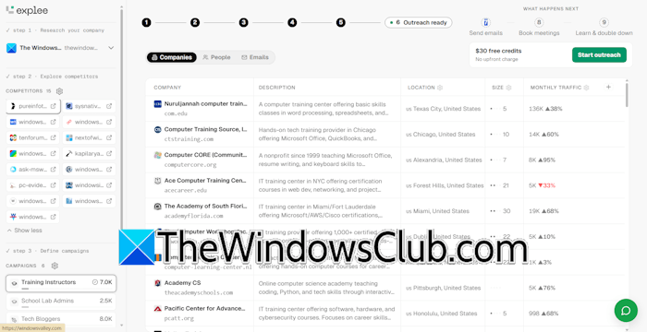The height and width of the screenshot is (332, 647).
Task: Open tenforum competitor external link icon
Action: click(x=54, y=137)
